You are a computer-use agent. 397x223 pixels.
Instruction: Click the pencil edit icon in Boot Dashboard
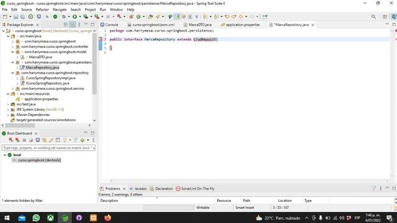51,140
